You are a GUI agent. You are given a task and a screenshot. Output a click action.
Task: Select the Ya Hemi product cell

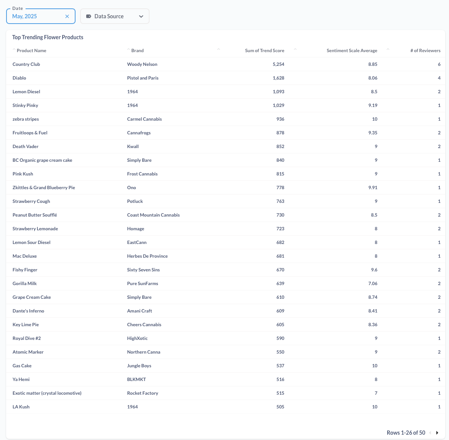(x=21, y=380)
